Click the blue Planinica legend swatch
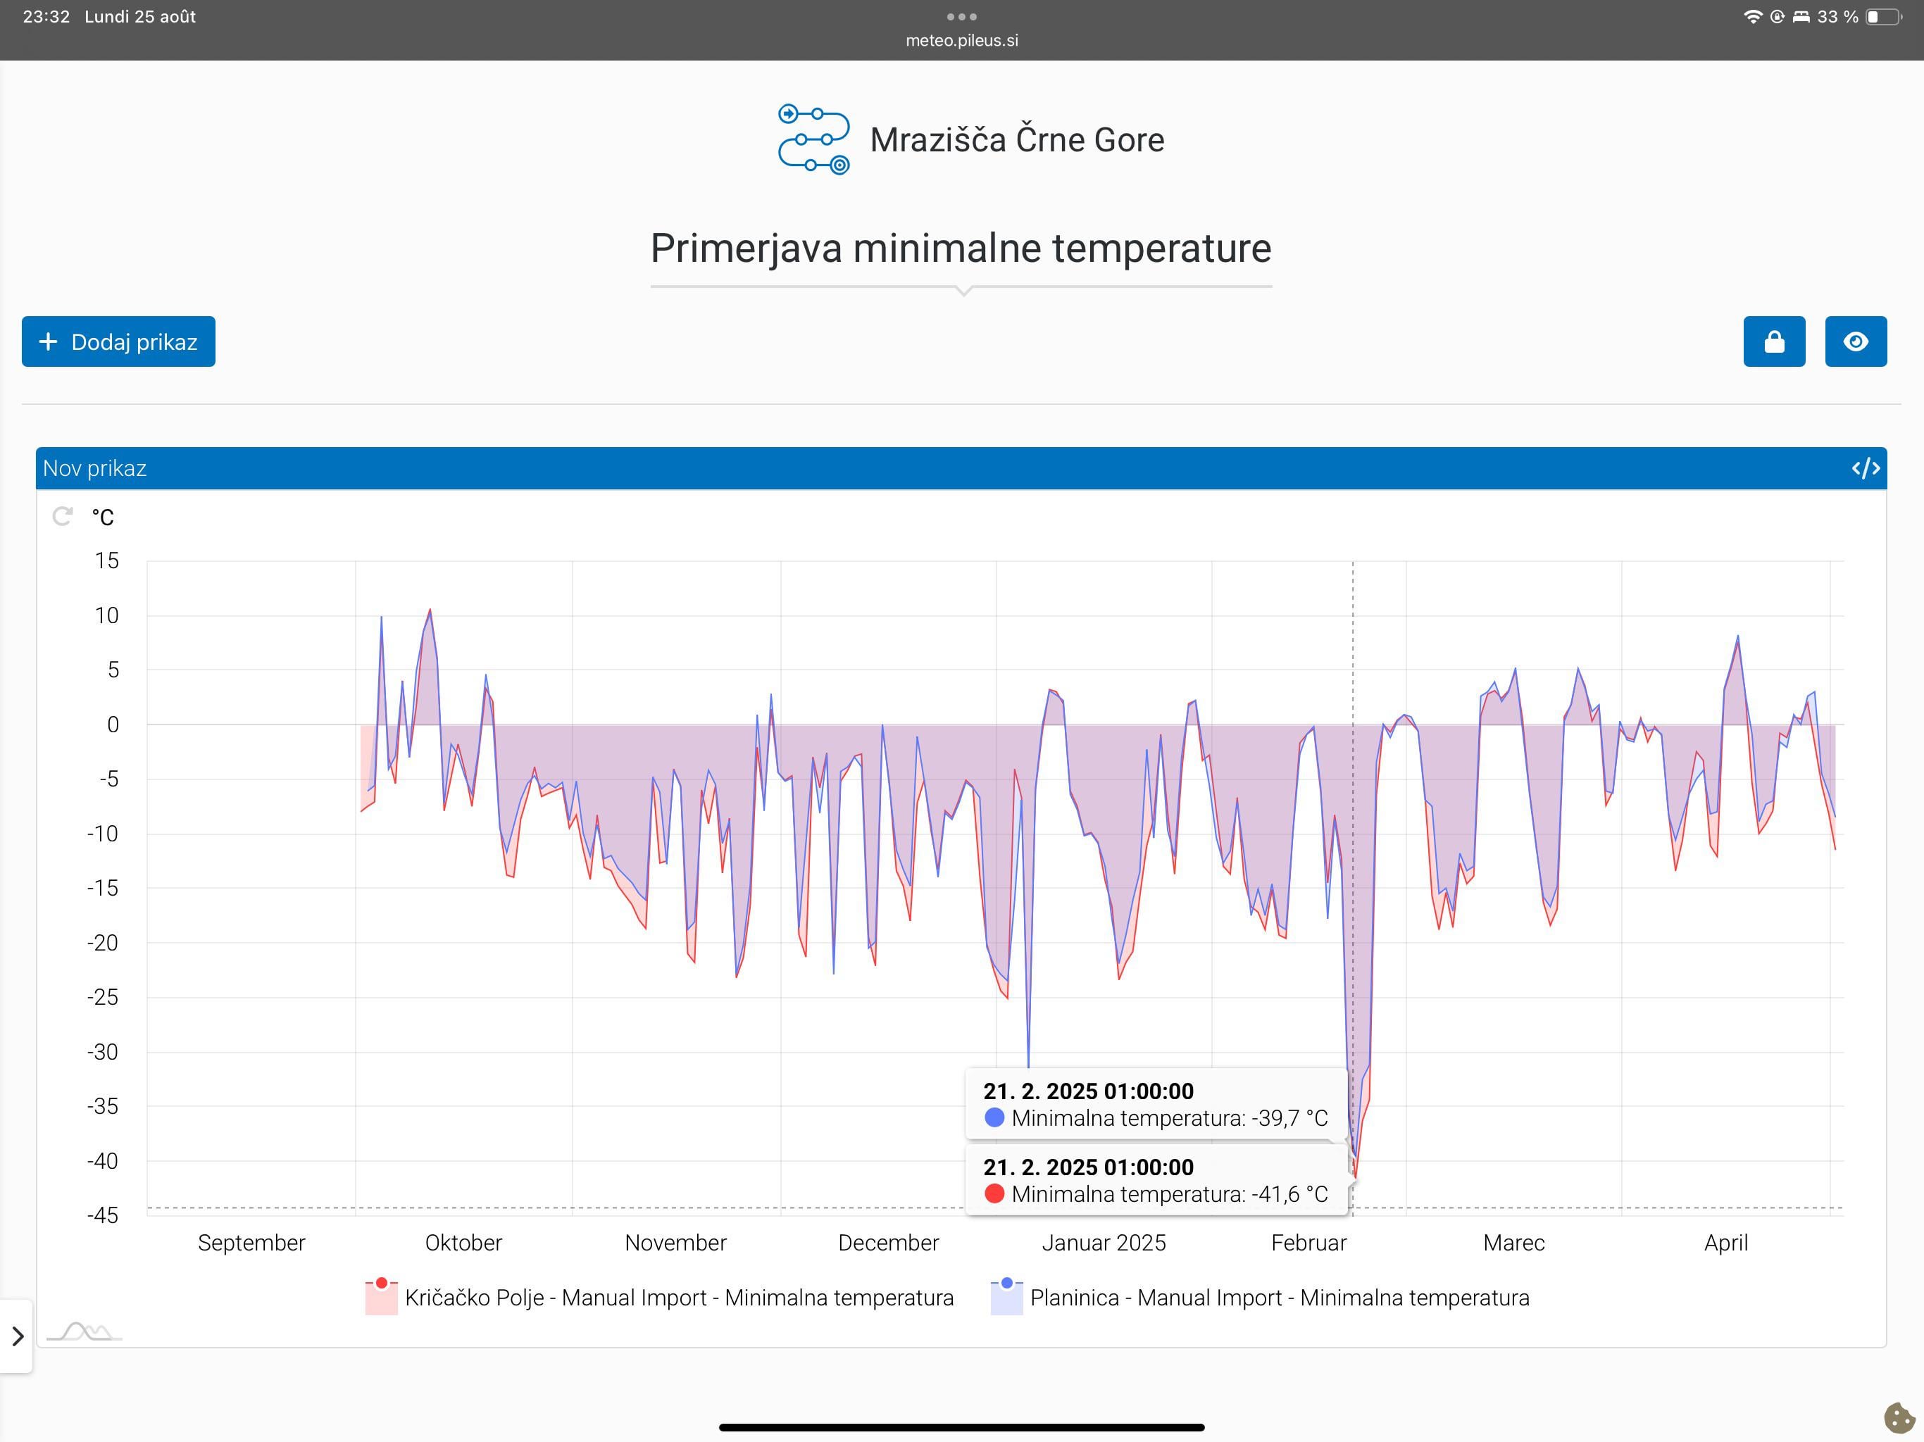The image size is (1924, 1442). click(1006, 1297)
